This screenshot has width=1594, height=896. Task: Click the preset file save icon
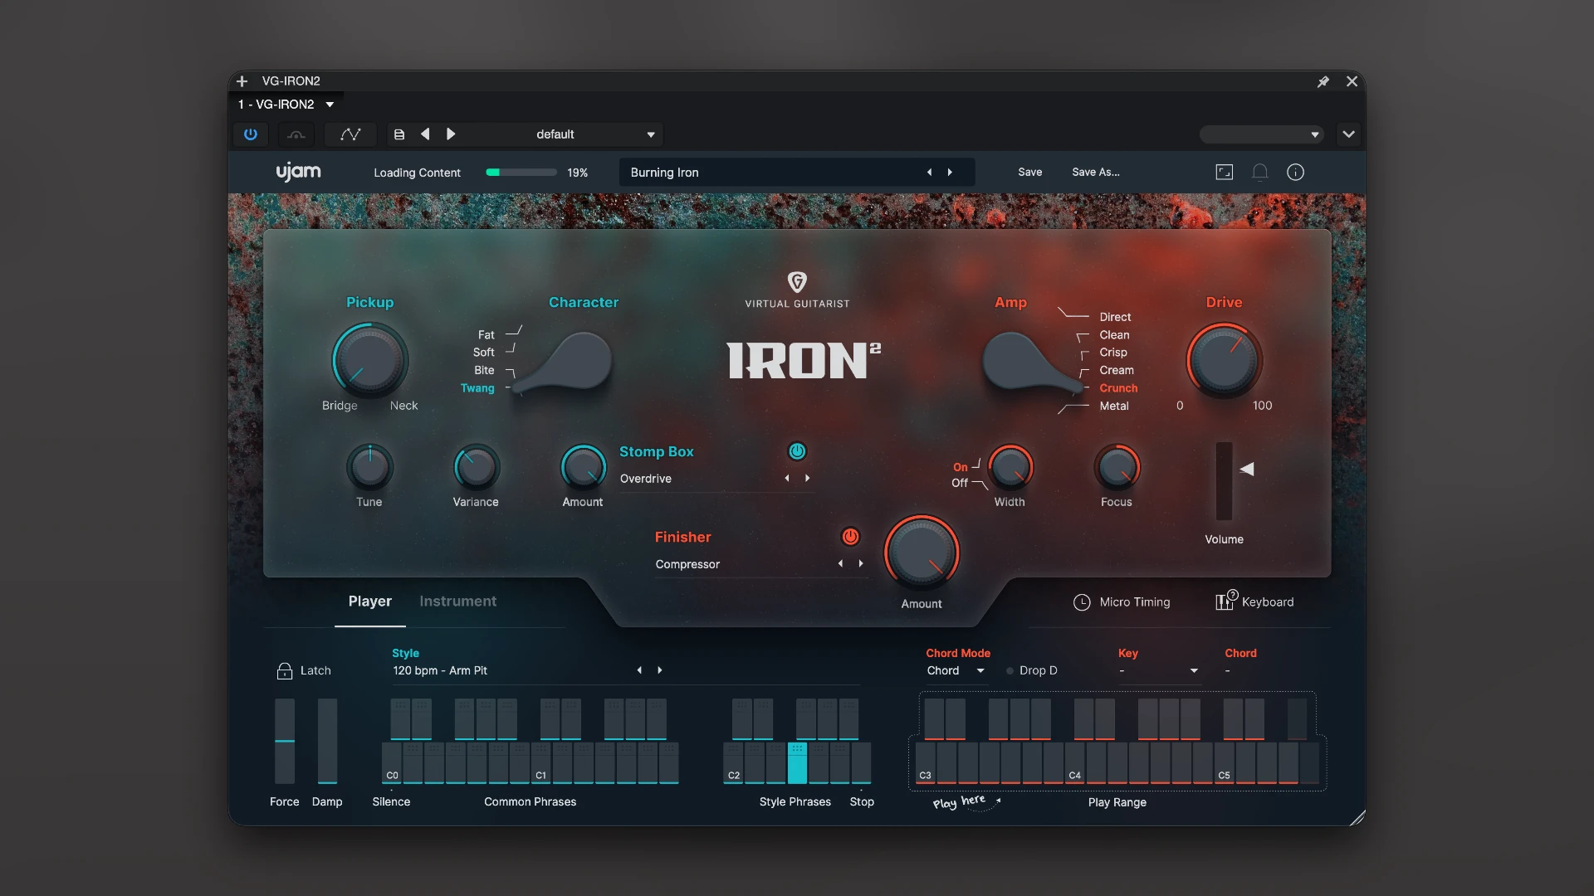399,134
